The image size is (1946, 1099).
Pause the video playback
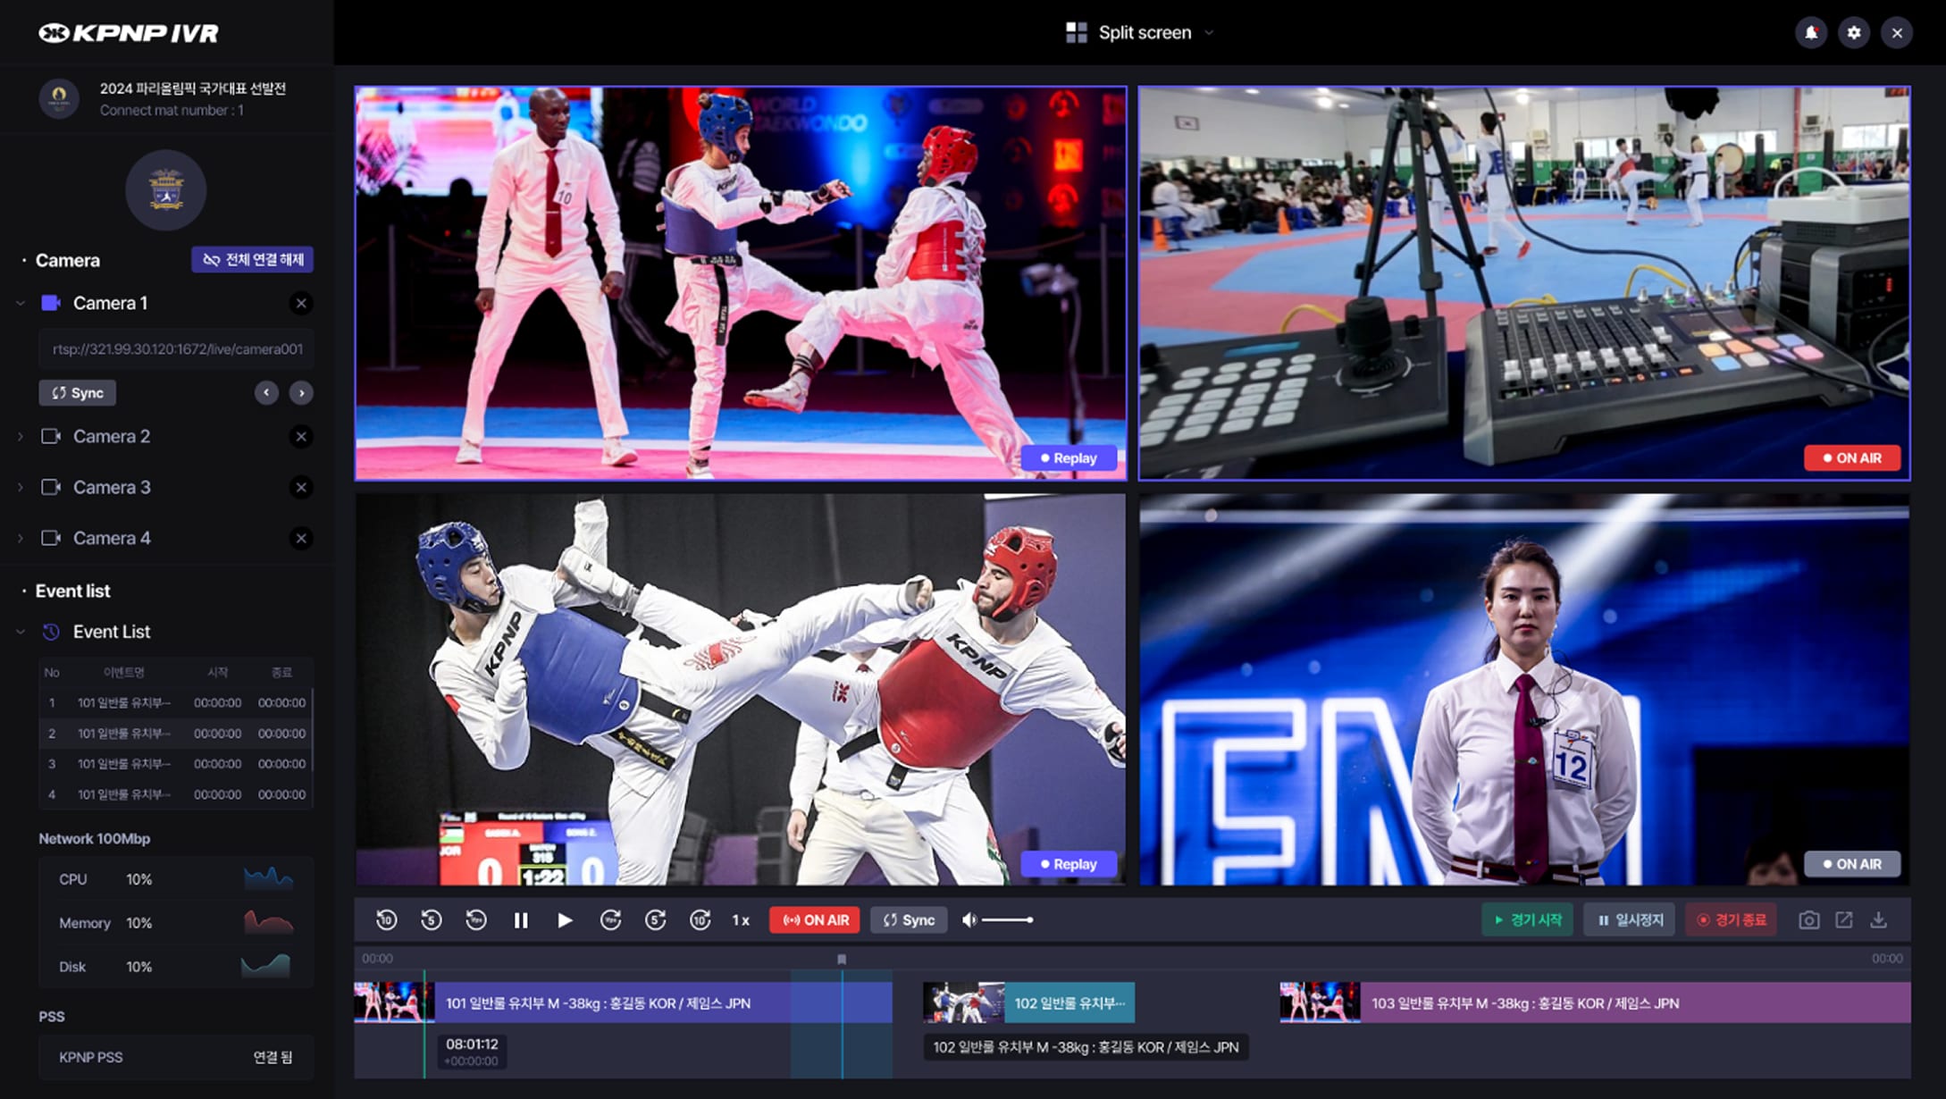click(521, 919)
